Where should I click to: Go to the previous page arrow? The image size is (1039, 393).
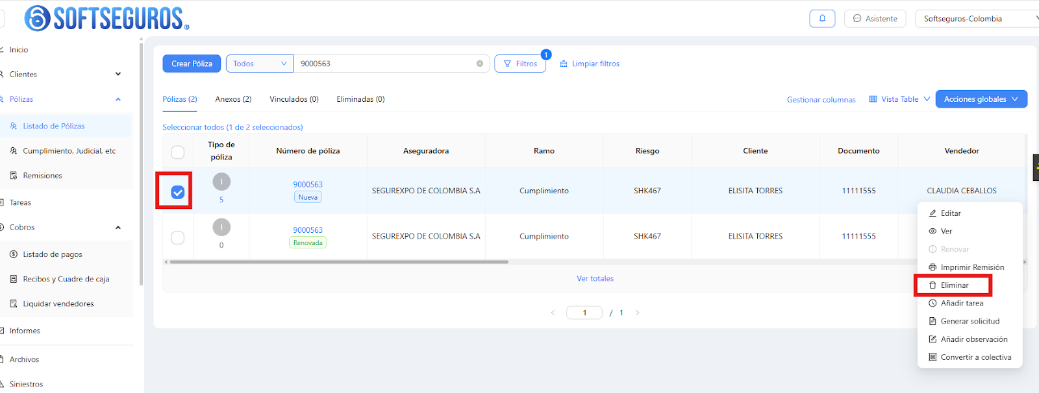pos(553,313)
